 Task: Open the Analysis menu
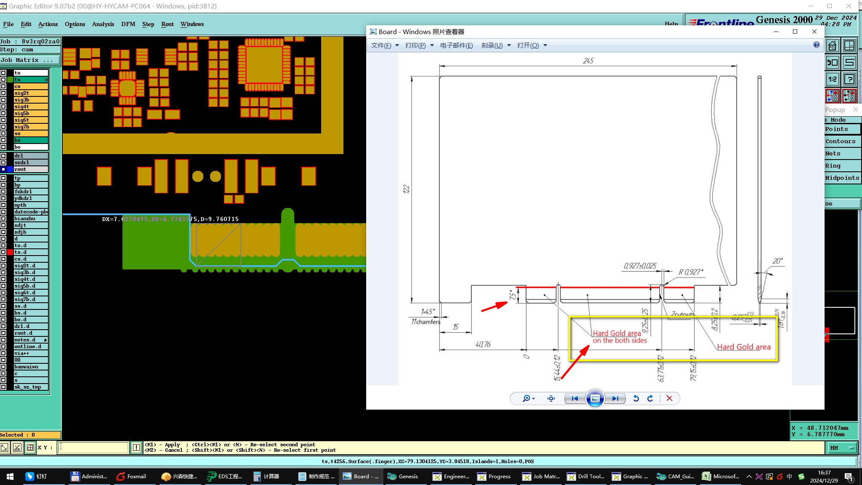coord(103,24)
